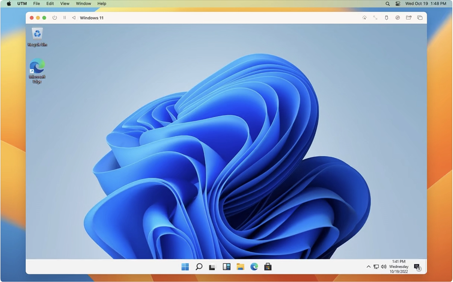Launch File Explorer from the taskbar
This screenshot has height=282, width=453.
tap(240, 267)
